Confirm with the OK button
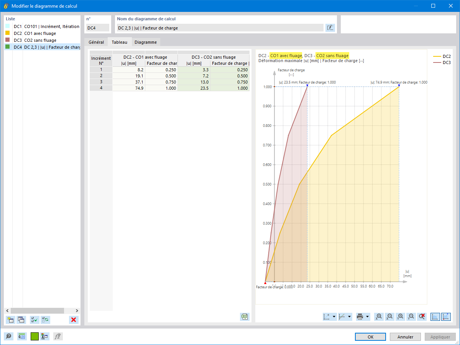This screenshot has width=460, height=345. pos(370,337)
